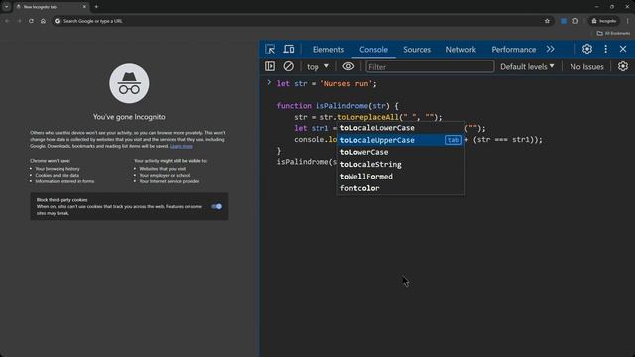
Task: Create a live expression with eye icon
Action: (348, 66)
